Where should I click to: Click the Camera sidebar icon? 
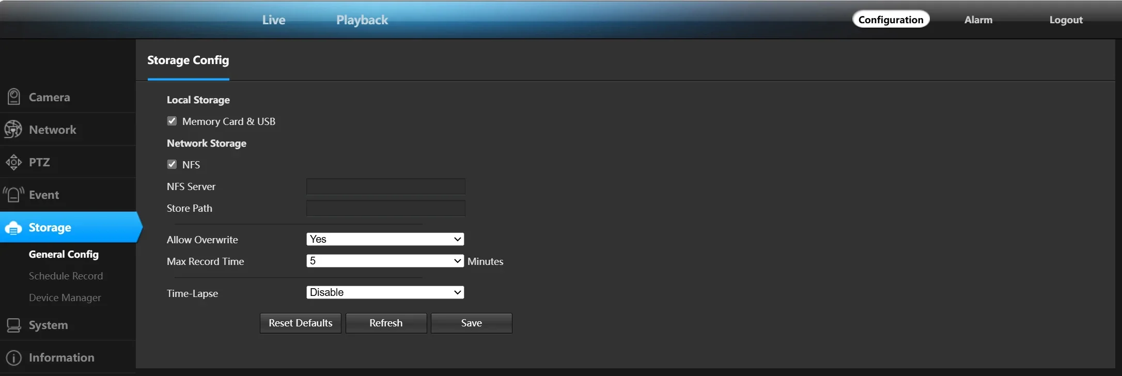(14, 97)
